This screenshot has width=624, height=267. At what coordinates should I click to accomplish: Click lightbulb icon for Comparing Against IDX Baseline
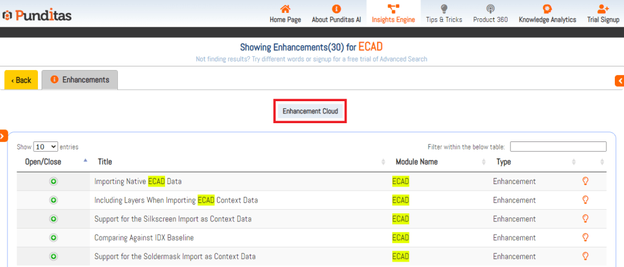[585, 237]
